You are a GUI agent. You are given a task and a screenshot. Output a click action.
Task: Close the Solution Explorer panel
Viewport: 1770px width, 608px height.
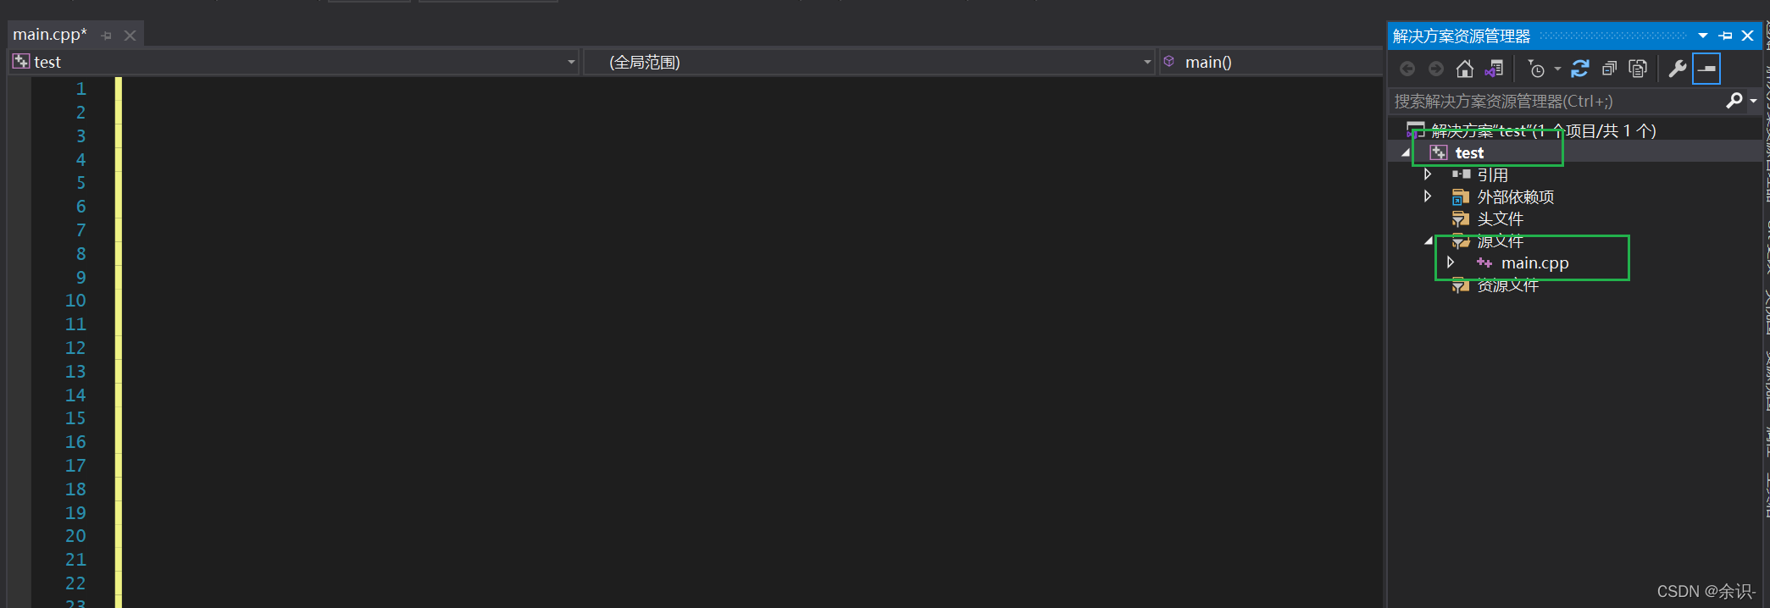1747,36
